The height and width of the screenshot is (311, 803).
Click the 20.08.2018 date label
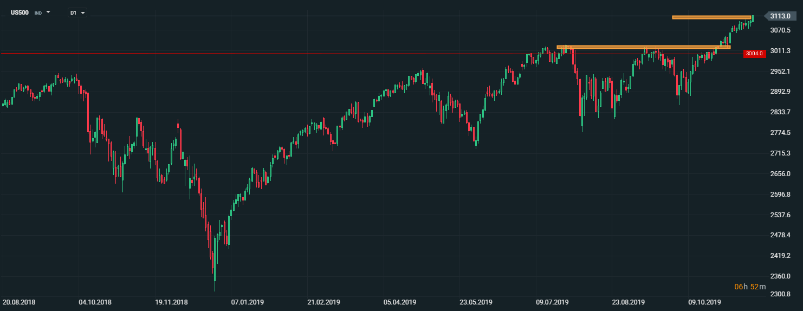(x=18, y=302)
